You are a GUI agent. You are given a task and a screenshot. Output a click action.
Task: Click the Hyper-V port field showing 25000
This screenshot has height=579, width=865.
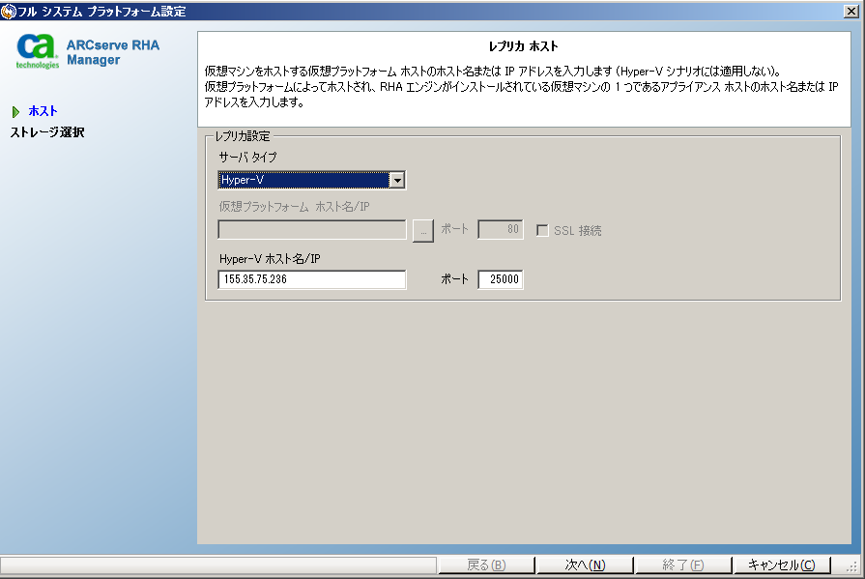tap(501, 279)
